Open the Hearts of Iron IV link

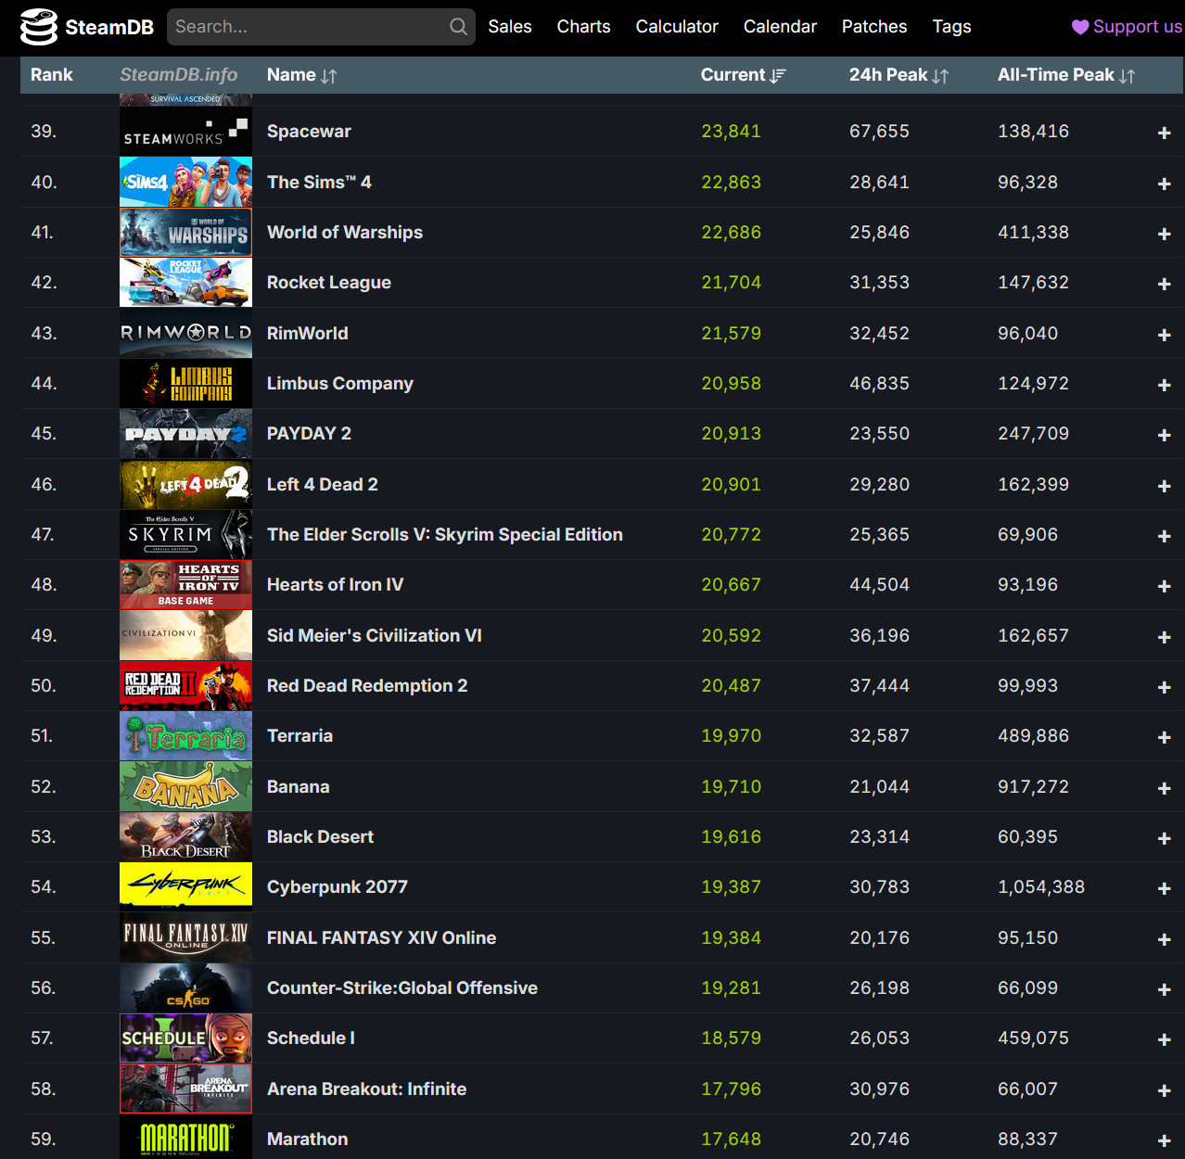(335, 584)
